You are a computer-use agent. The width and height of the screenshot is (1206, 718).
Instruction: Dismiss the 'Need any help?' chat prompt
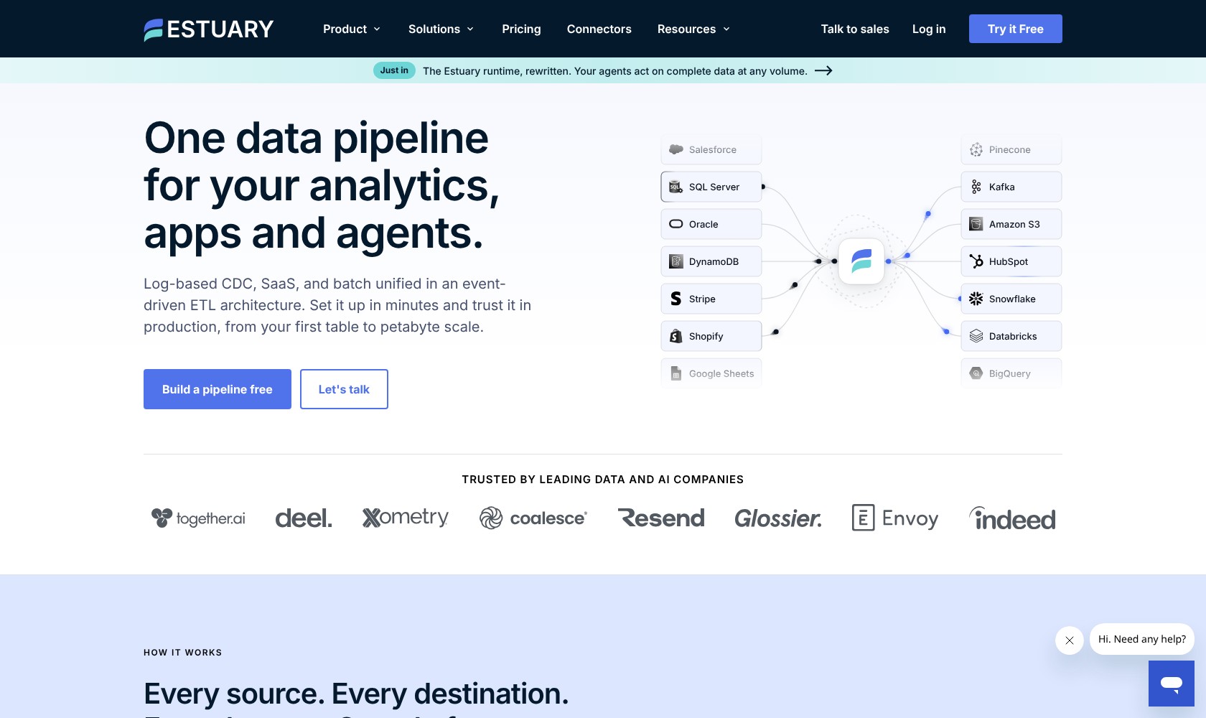point(1070,640)
